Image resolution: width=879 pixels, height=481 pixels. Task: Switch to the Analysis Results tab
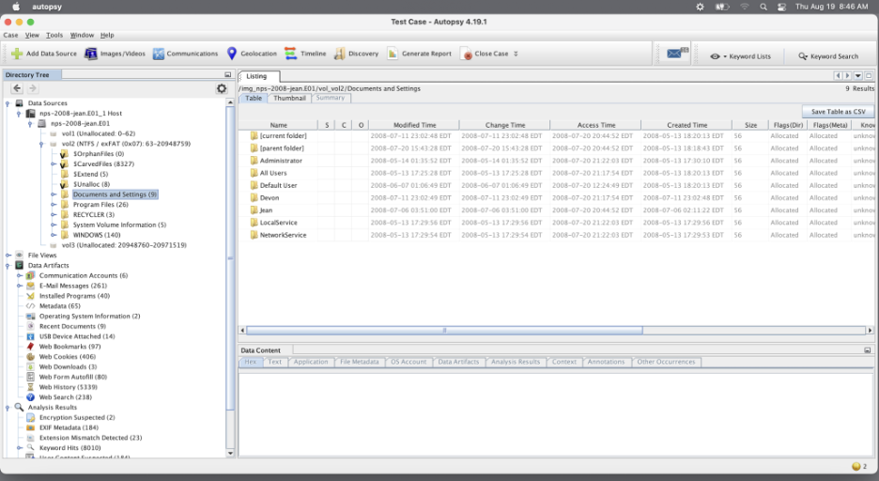516,362
